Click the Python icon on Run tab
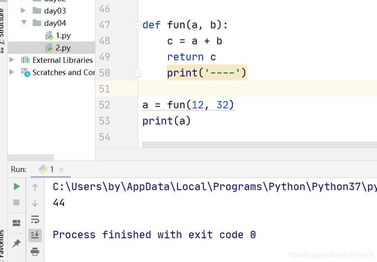 43,169
